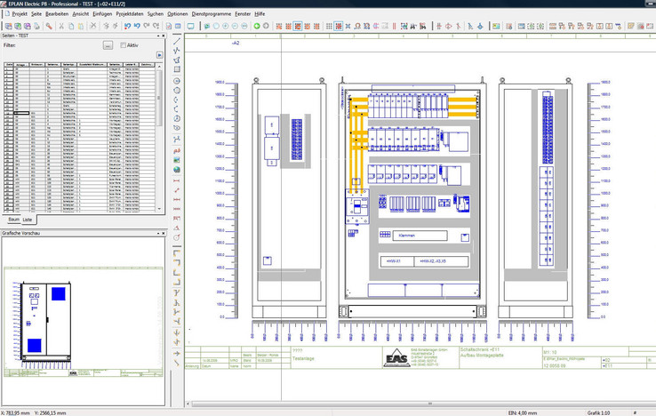Click the filter browse '...' button
This screenshot has height=416, width=656.
point(108,45)
